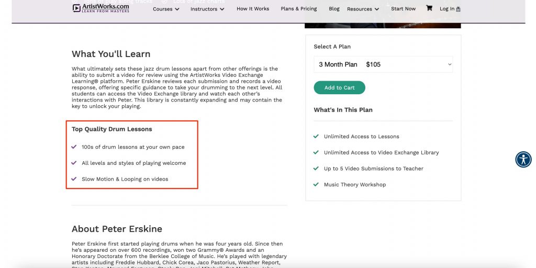Click text Unlimited Access to Lessons
536x268 pixels.
(x=362, y=137)
